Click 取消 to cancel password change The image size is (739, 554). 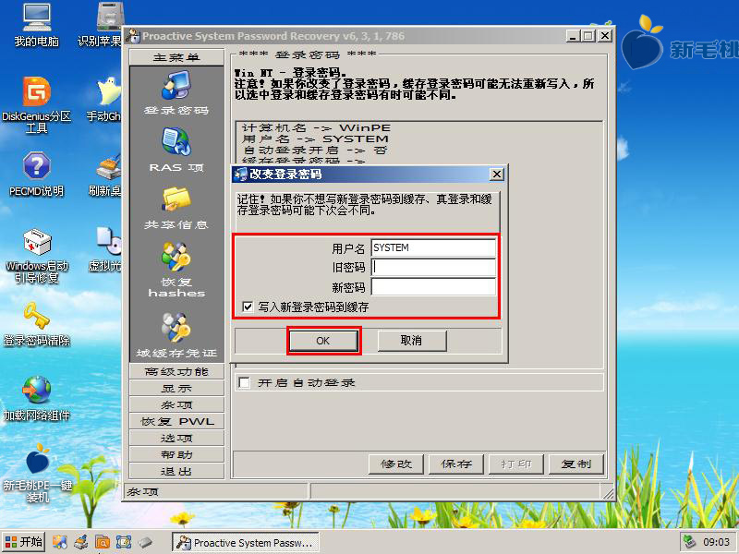click(x=411, y=341)
